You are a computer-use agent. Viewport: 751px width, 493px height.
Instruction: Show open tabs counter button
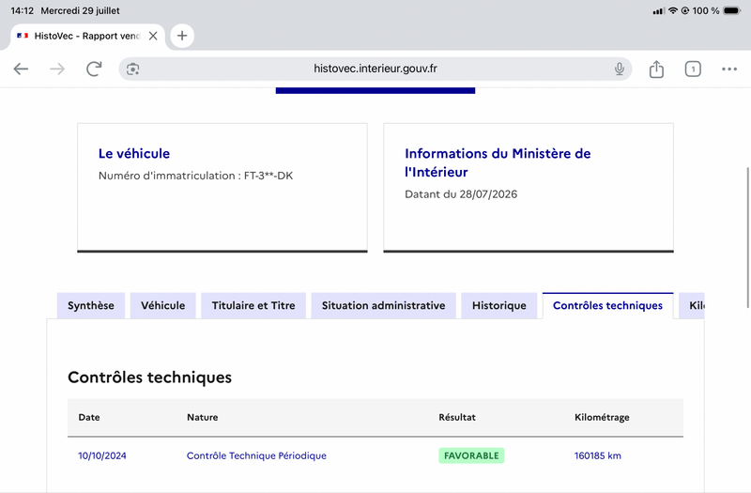pyautogui.click(x=693, y=69)
